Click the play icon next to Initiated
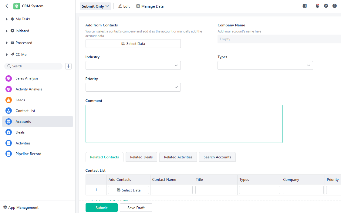341x213 pixels. [x=12, y=31]
